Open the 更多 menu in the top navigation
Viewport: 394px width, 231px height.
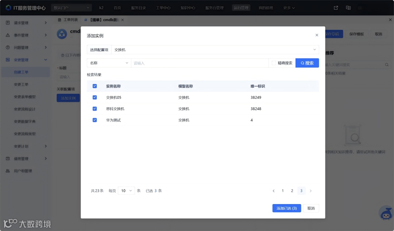pyautogui.click(x=289, y=8)
